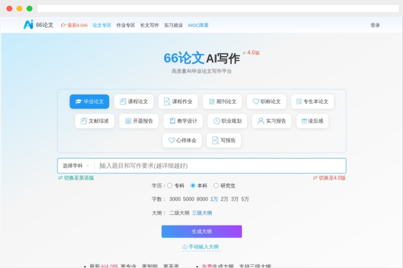The height and width of the screenshot is (268, 403).
Task: Choose the 课程作业 file icon
Action: pyautogui.click(x=167, y=102)
